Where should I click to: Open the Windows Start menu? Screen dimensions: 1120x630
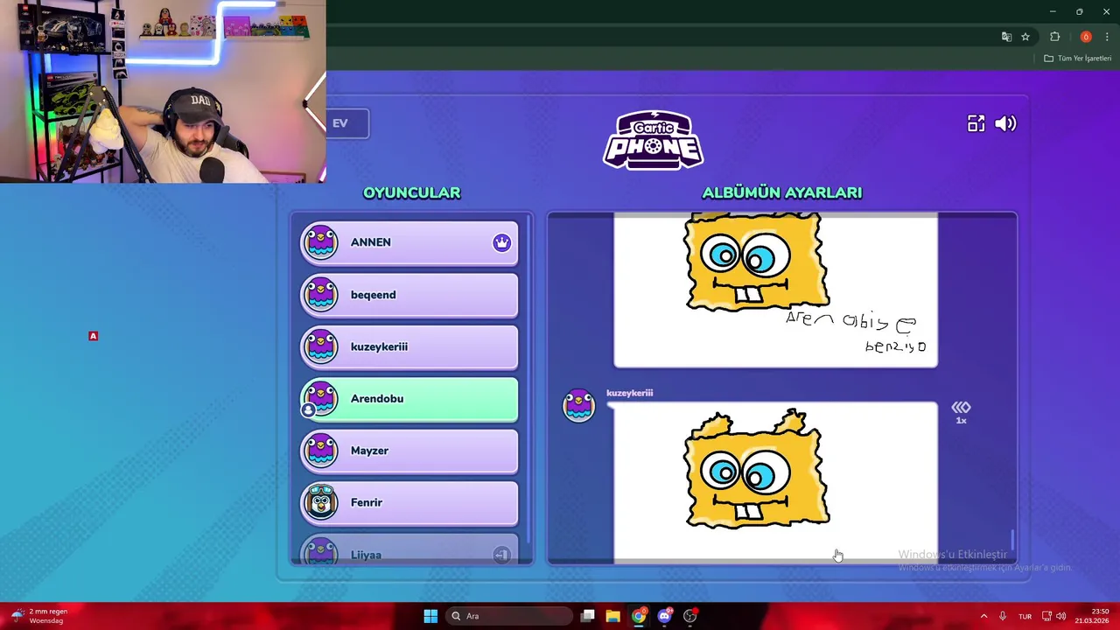pyautogui.click(x=430, y=616)
